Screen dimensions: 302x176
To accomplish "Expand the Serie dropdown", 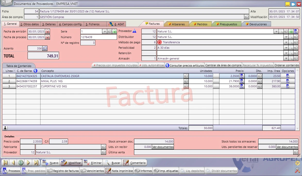I will pyautogui.click(x=104, y=31).
